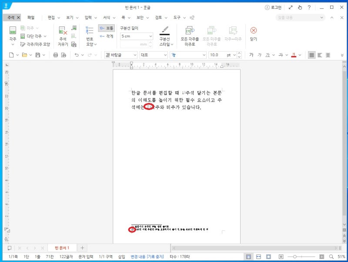Click the help question mark icon
The image size is (348, 262).
[x=309, y=7]
